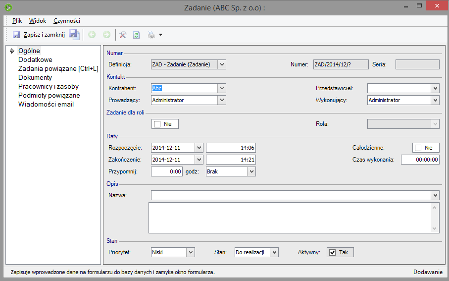449x281 pixels.
Task: Click the green back arrow toolbar icon
Action: click(x=92, y=35)
